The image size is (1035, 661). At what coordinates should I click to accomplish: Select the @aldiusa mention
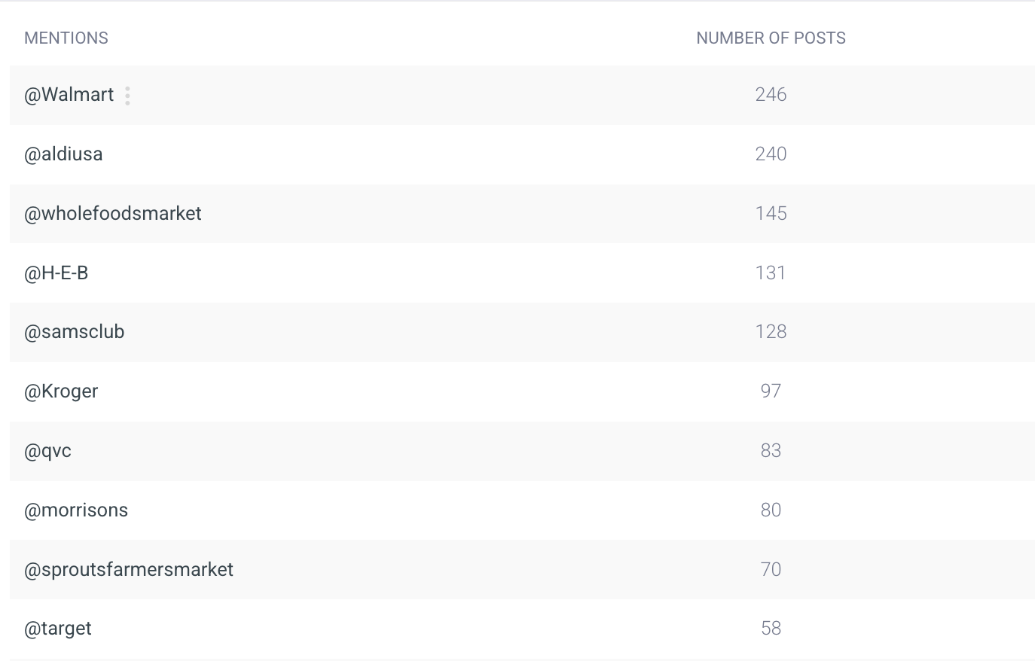coord(63,154)
